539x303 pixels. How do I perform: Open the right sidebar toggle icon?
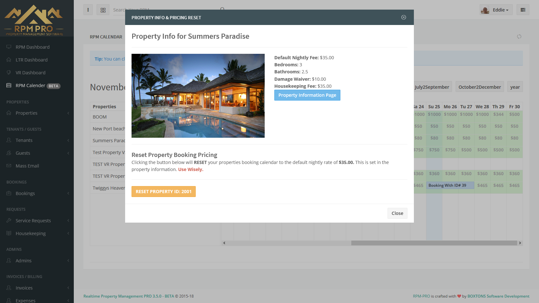(523, 10)
